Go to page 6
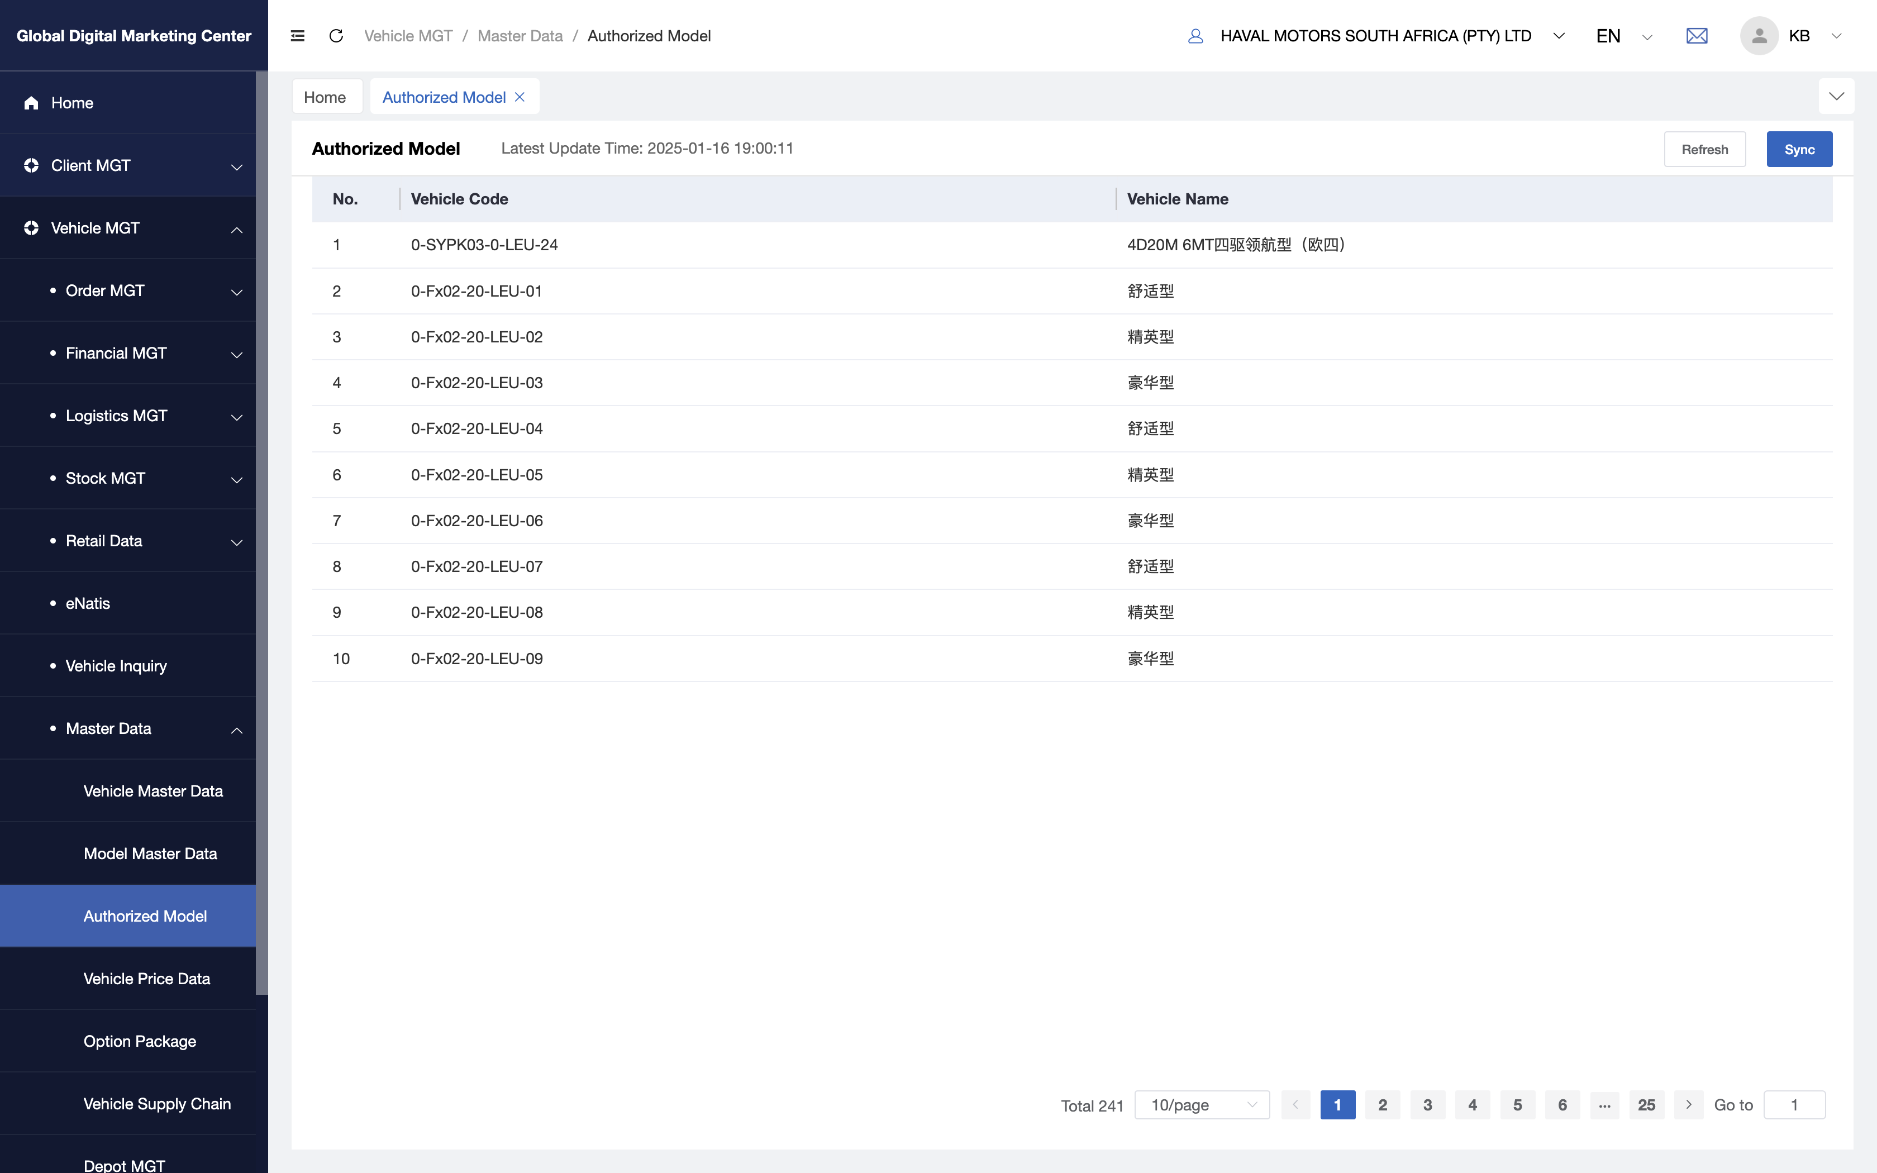1877x1173 pixels. tap(1562, 1105)
